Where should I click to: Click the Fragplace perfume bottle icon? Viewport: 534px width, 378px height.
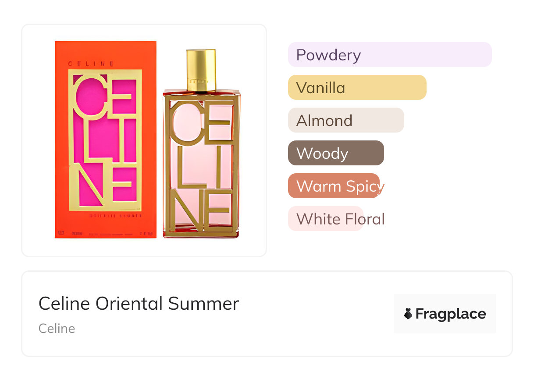(408, 314)
